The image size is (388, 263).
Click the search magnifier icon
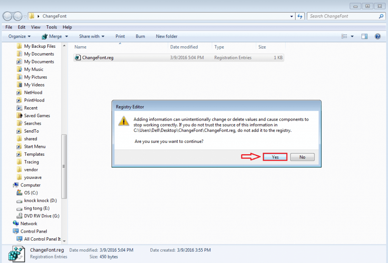pyautogui.click(x=381, y=16)
